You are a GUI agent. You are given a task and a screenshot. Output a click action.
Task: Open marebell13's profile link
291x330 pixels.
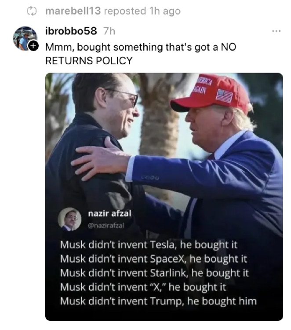coord(73,11)
